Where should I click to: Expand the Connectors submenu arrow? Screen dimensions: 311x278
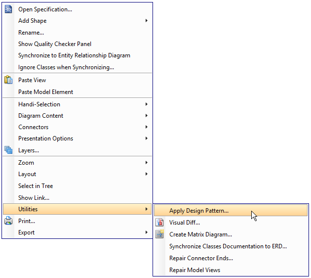147,127
